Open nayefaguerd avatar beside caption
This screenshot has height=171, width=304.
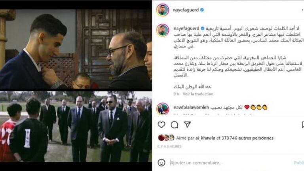pos(163,30)
